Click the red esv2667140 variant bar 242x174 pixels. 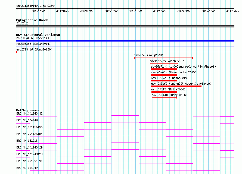click(164, 69)
